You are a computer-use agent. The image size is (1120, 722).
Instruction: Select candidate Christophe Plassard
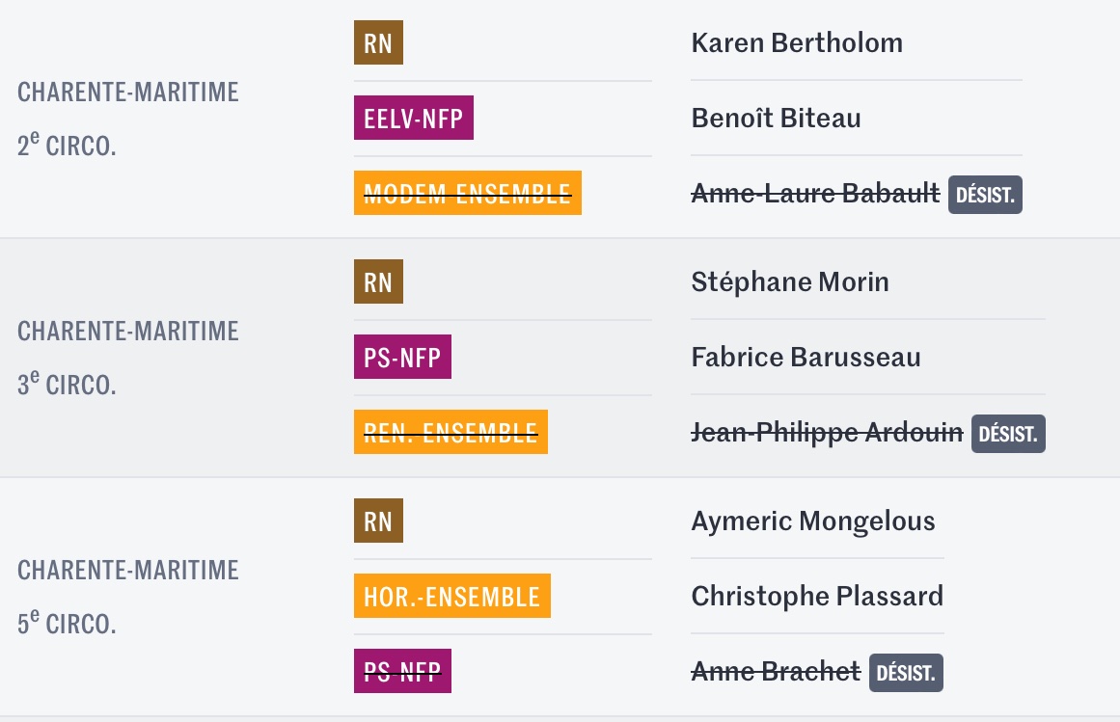(x=817, y=597)
